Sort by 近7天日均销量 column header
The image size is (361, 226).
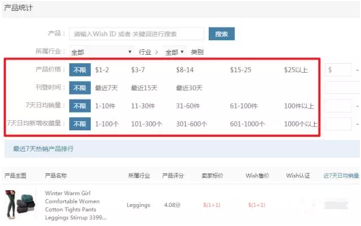[x=341, y=176]
